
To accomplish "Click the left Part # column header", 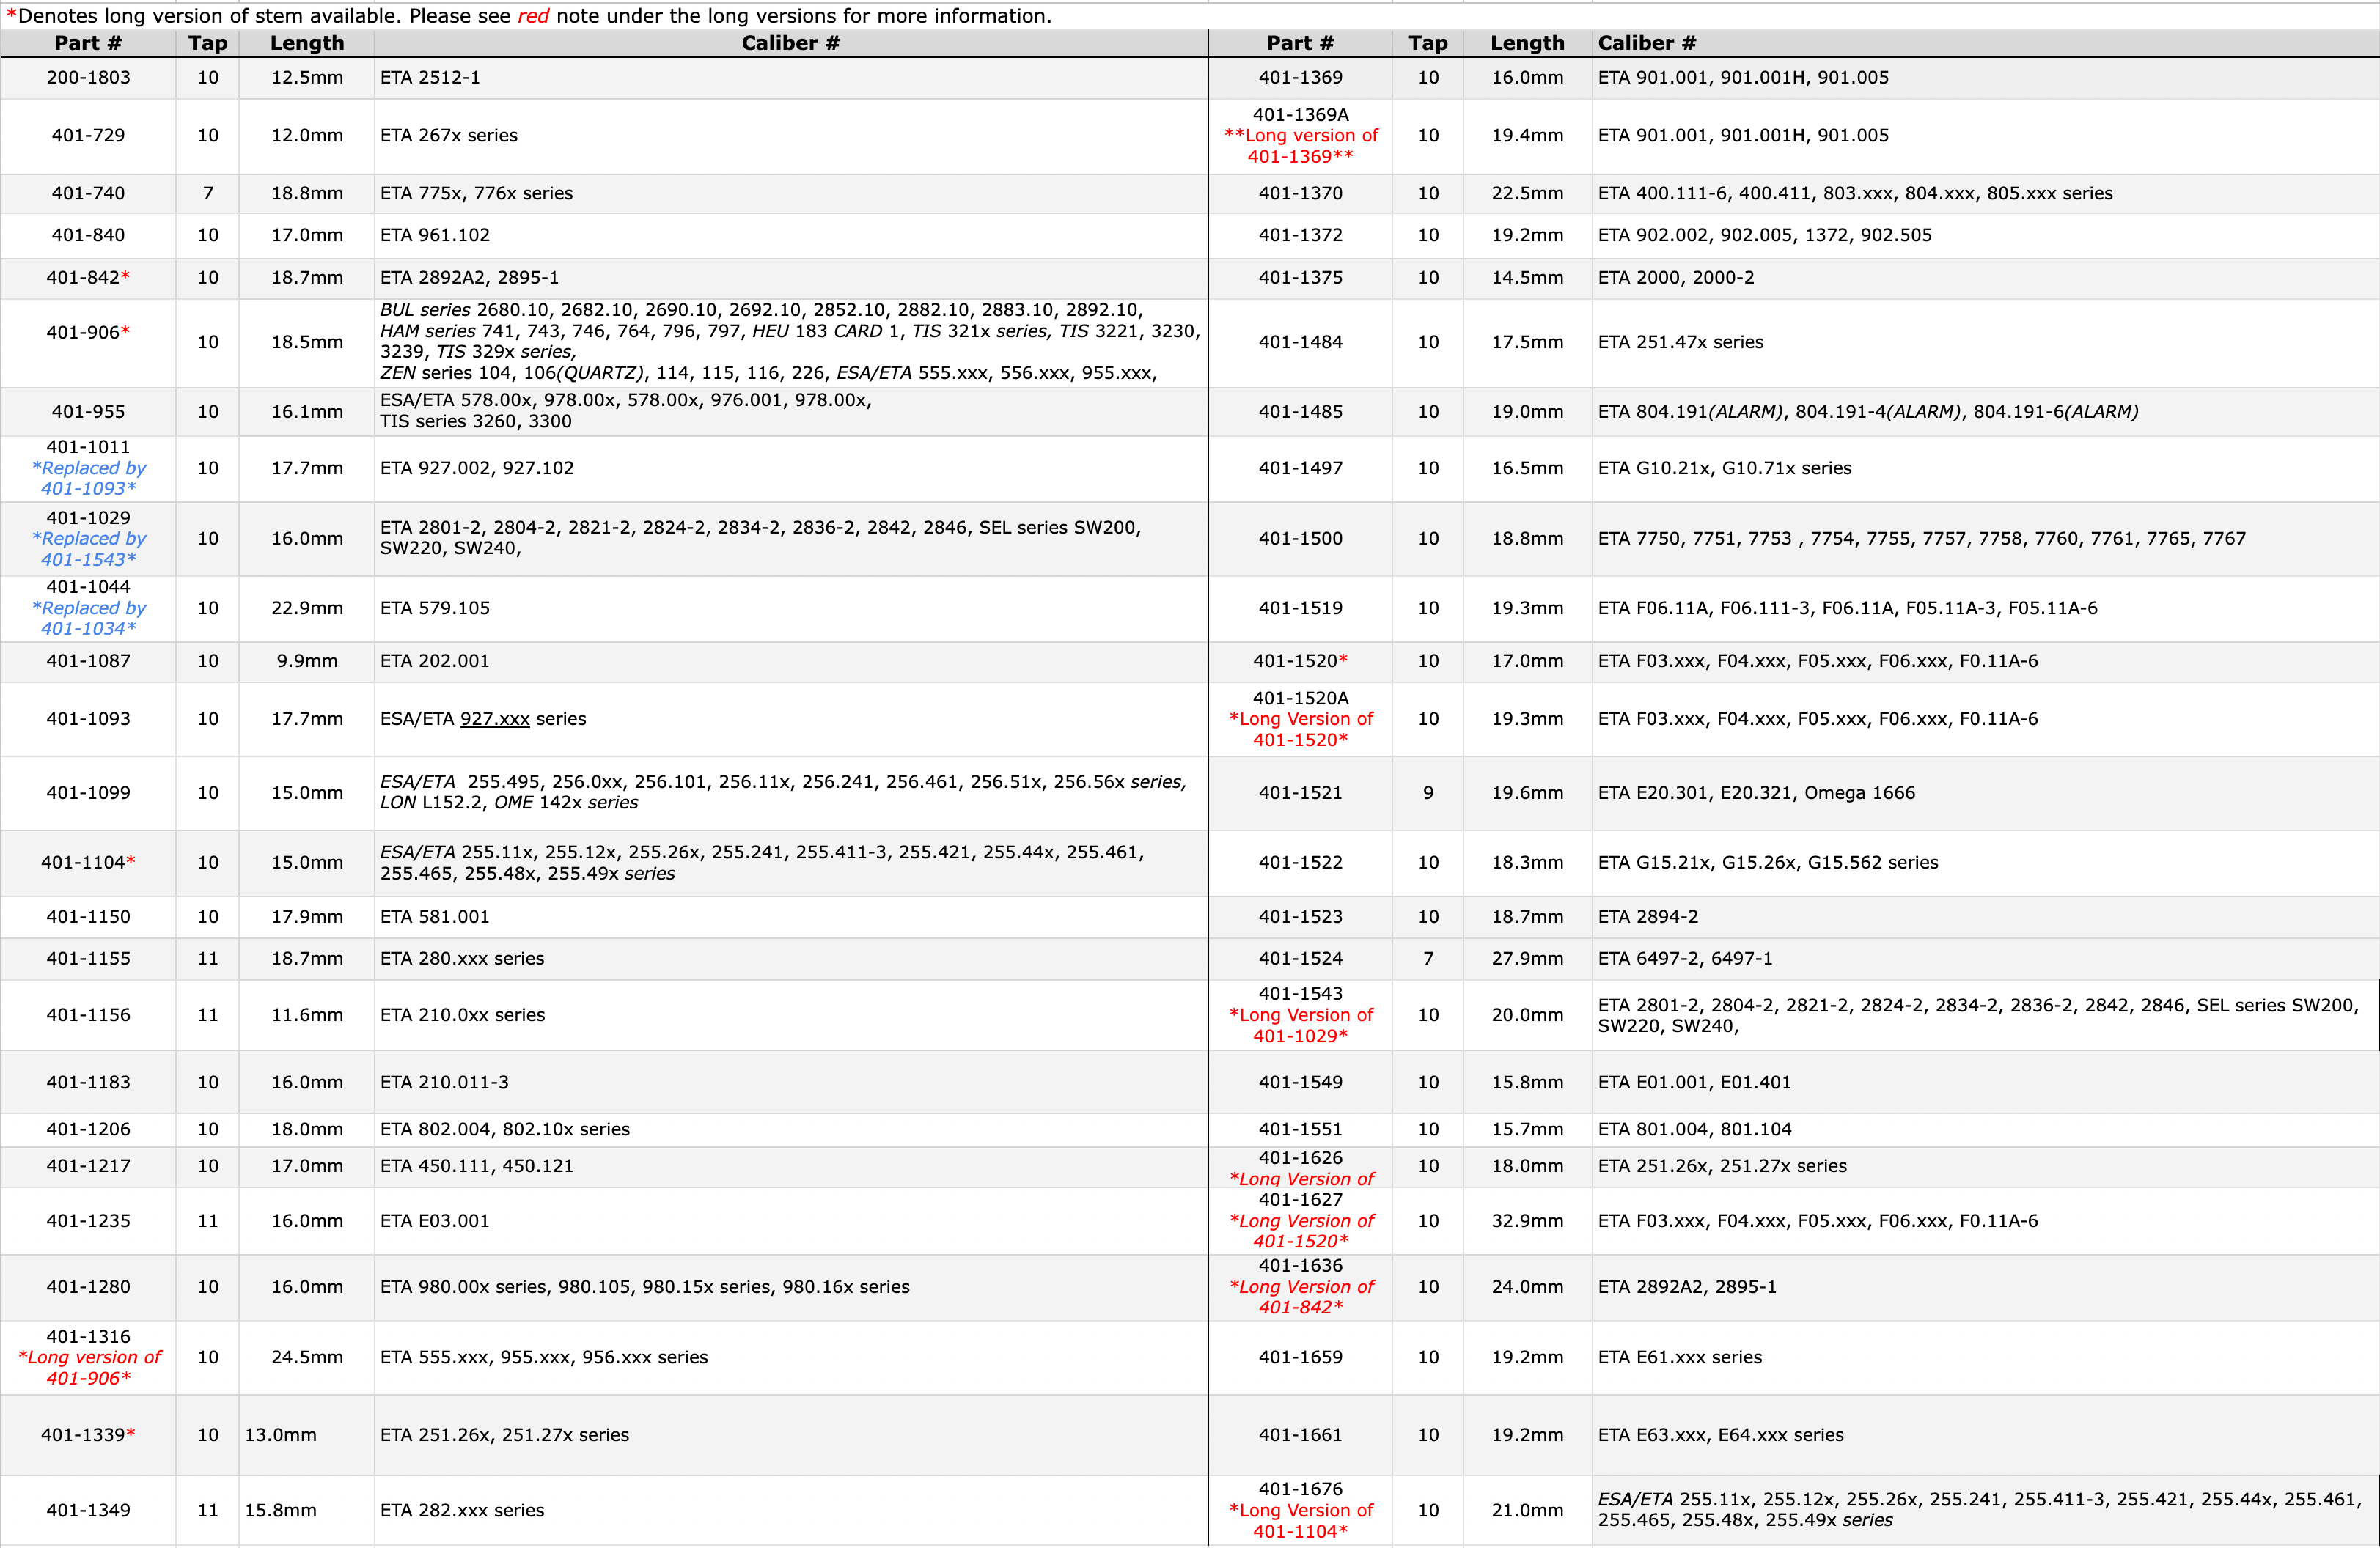I will tap(88, 43).
